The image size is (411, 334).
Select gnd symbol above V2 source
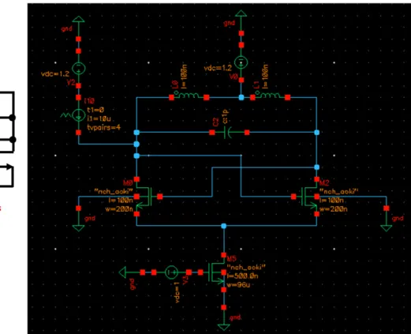(x=78, y=19)
